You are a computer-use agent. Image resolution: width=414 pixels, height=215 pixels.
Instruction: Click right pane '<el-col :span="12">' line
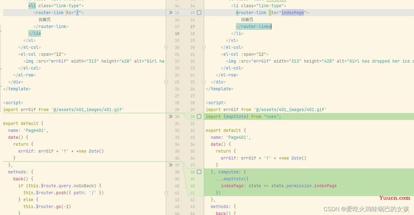pos(245,54)
